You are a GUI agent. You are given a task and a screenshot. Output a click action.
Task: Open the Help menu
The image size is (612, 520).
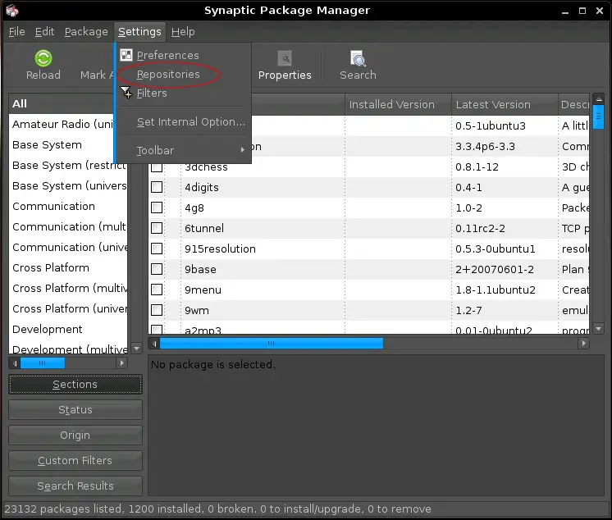(183, 32)
